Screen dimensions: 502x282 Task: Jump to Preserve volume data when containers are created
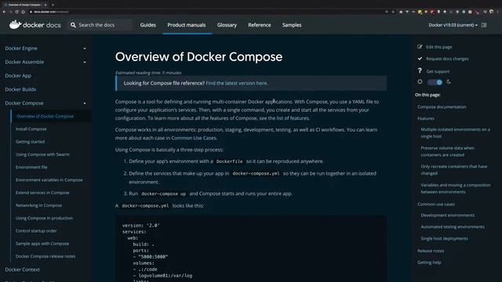(x=448, y=151)
